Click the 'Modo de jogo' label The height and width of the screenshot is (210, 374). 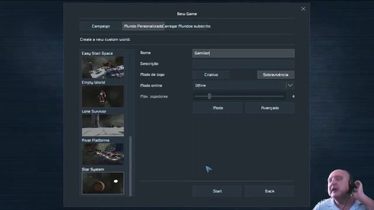pyautogui.click(x=152, y=75)
